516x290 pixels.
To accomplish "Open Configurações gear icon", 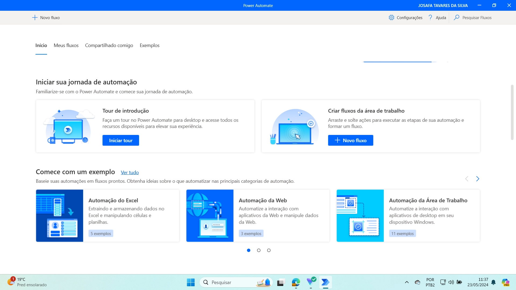I will [x=392, y=17].
